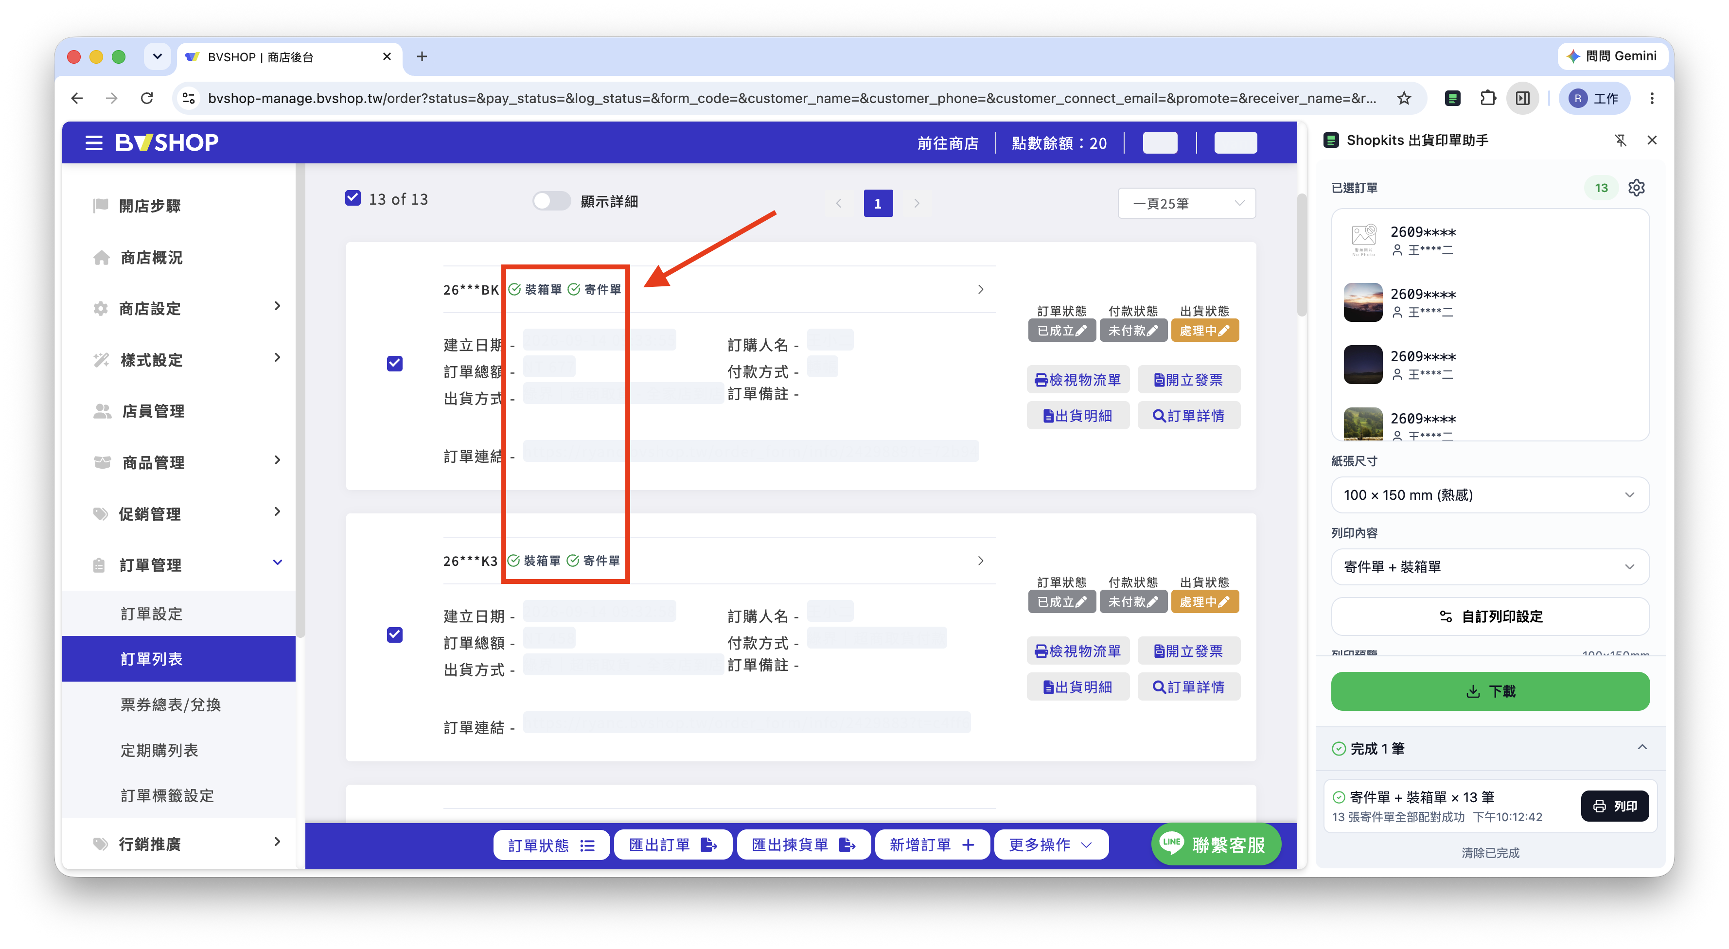This screenshot has width=1729, height=949.
Task: Uncheck order 26***K3 checkbox
Action: pos(395,634)
